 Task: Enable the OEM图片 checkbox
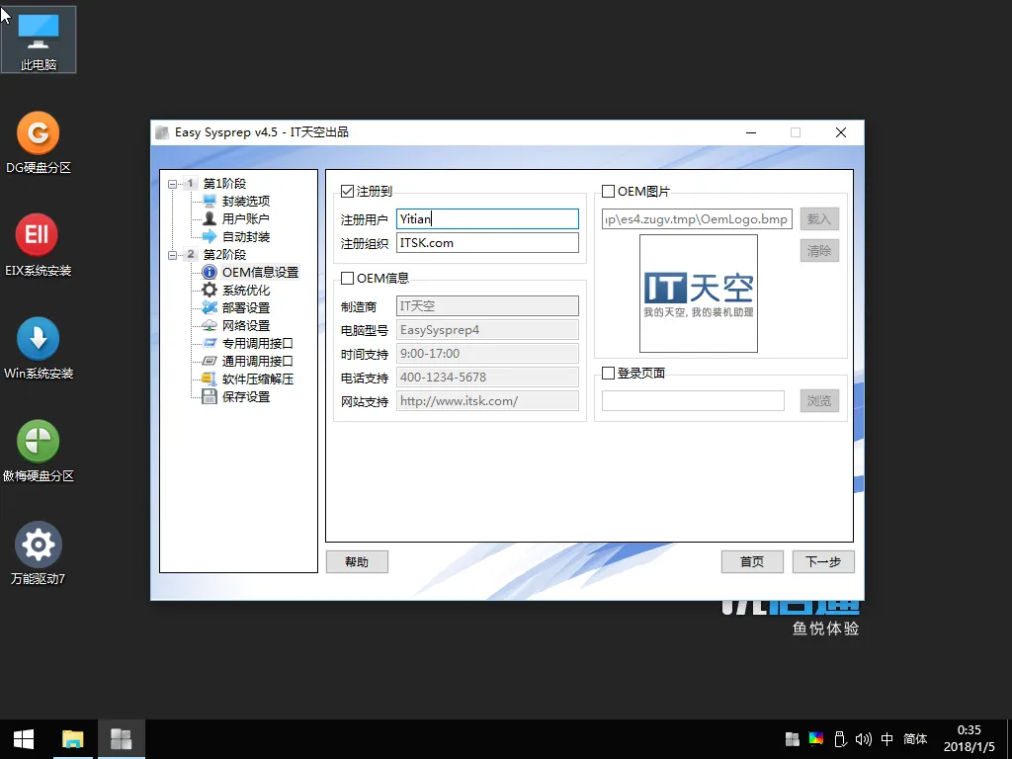[x=608, y=191]
